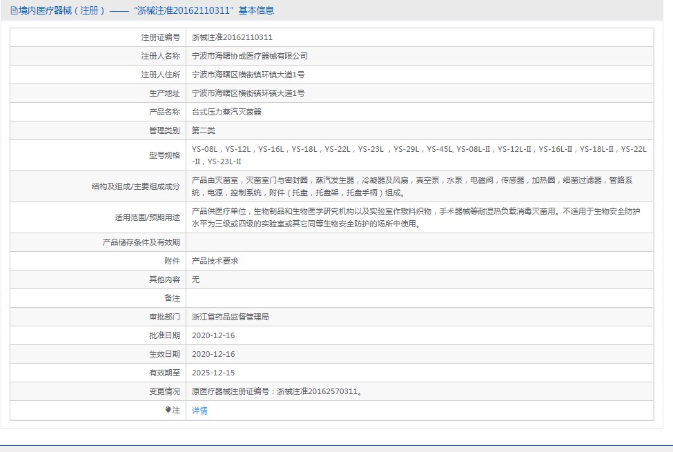Select the 产品供医疗单位 intended use text

pos(416,217)
